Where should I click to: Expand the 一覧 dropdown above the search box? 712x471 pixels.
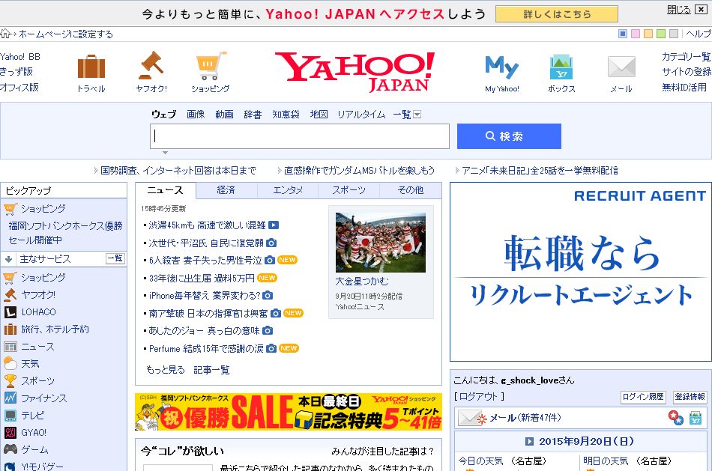coord(417,115)
